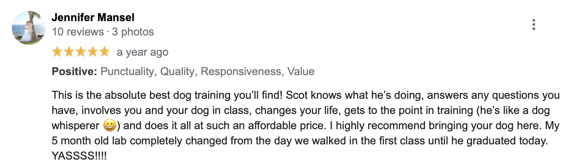Click the first gold rating star
Image resolution: width=582 pixels, height=168 pixels.
click(x=57, y=52)
